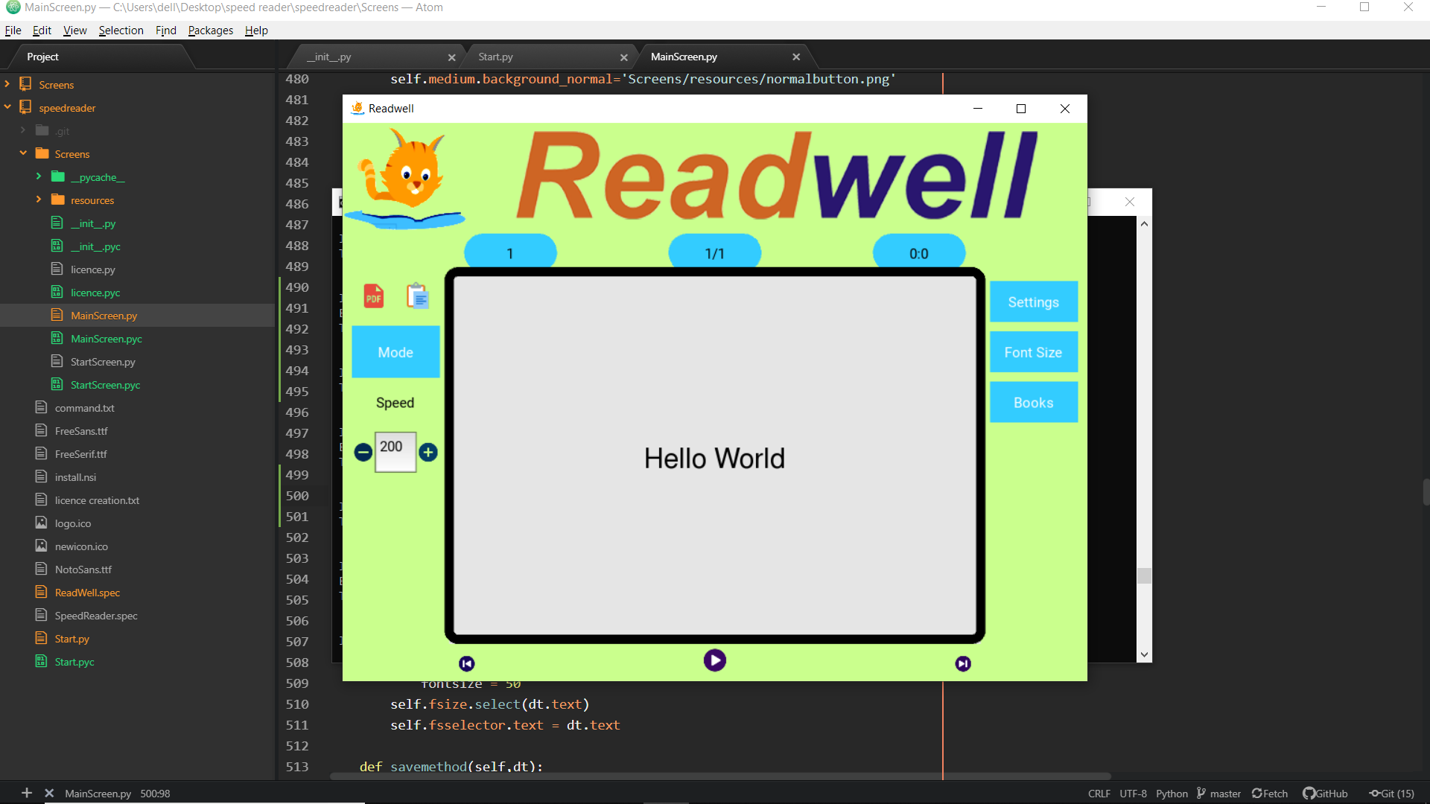Viewport: 1430px width, 804px height.
Task: Edit the speed value field showing 200
Action: point(395,452)
